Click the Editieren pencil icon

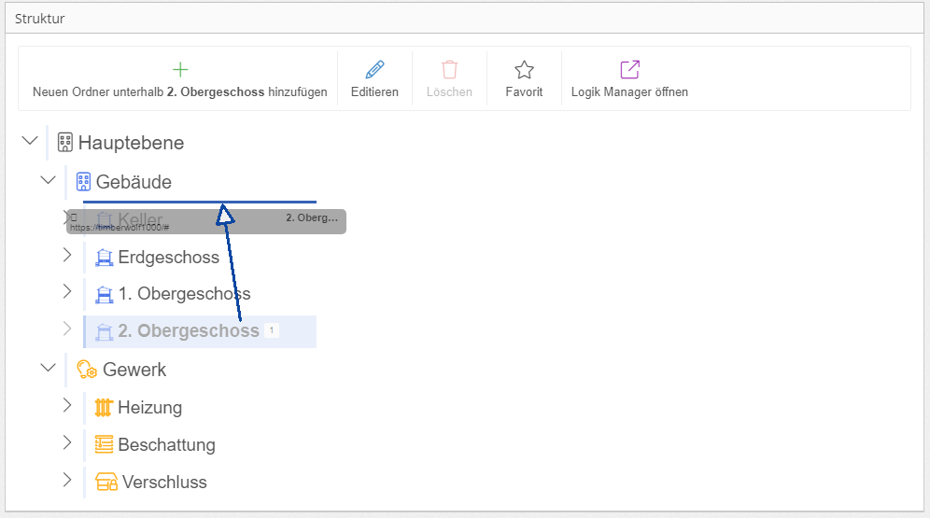(x=374, y=70)
